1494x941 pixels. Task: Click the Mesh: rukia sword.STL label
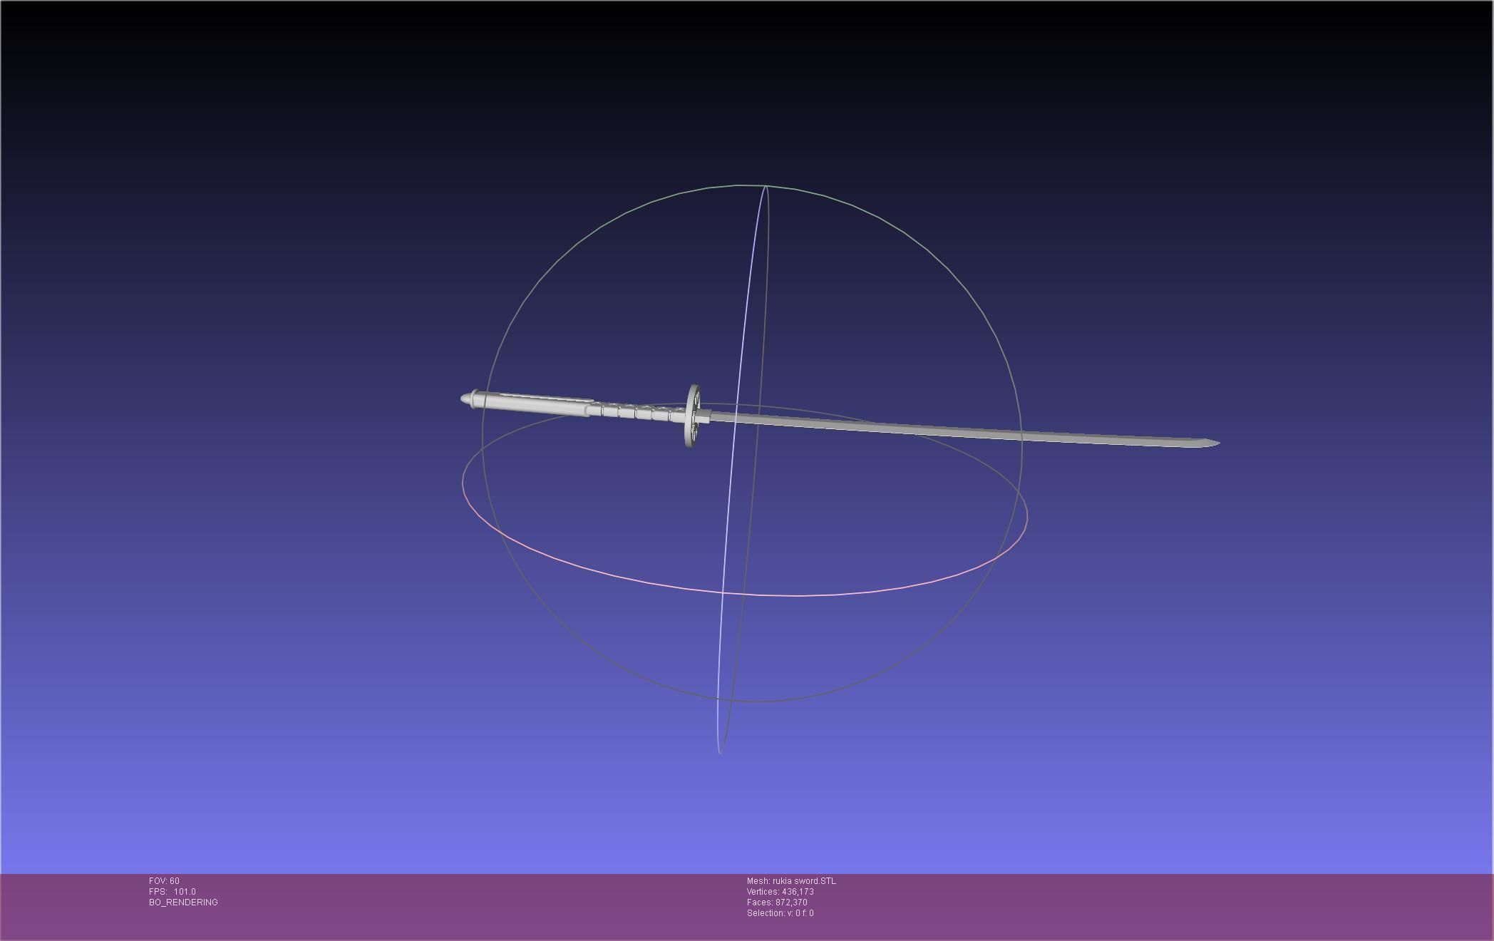click(791, 881)
